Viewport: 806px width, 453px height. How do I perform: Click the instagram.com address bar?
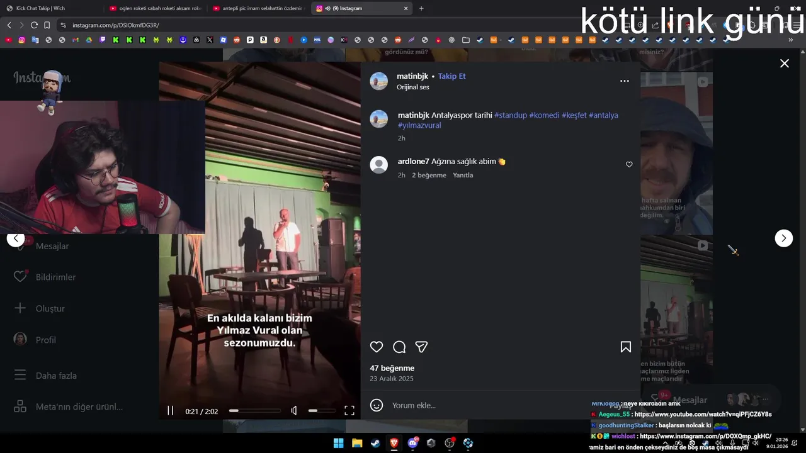click(x=115, y=25)
